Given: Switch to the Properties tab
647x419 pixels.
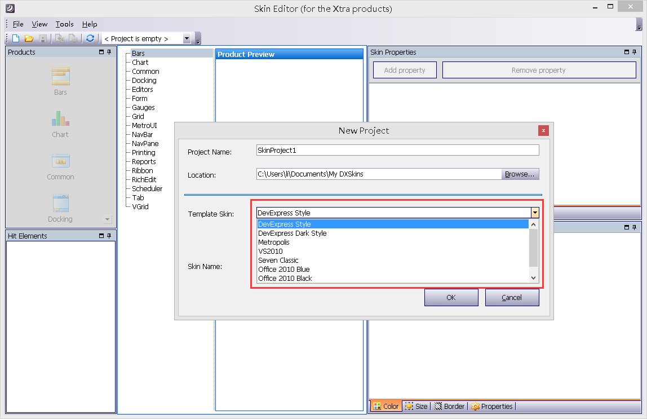Looking at the screenshot, I should (x=492, y=406).
